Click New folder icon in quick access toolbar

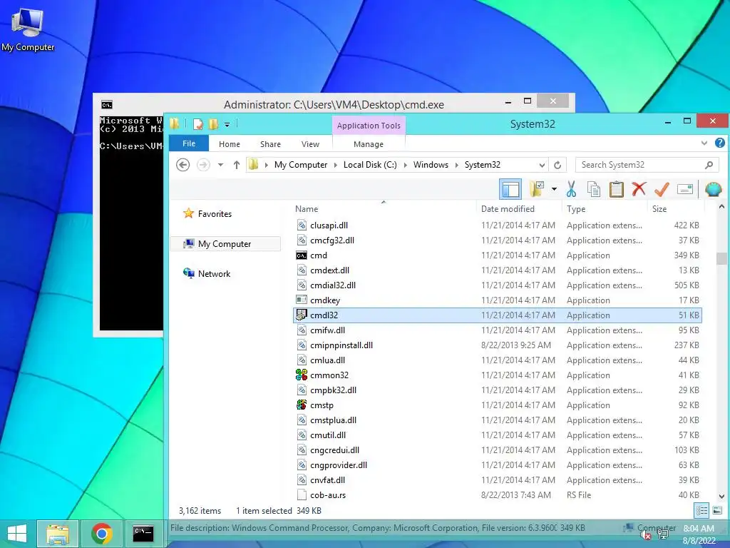(x=213, y=124)
